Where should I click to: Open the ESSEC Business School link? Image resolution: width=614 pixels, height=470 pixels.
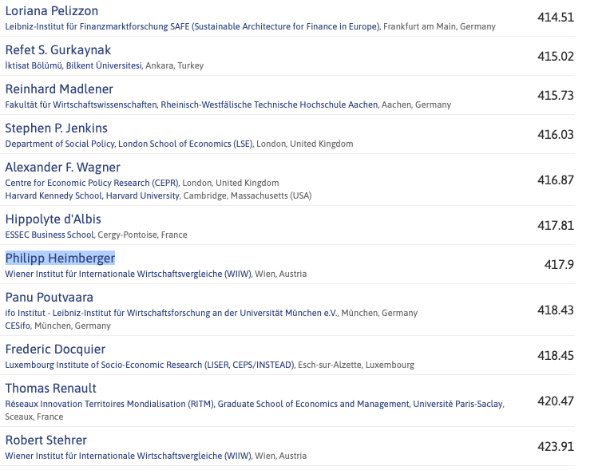click(x=50, y=235)
